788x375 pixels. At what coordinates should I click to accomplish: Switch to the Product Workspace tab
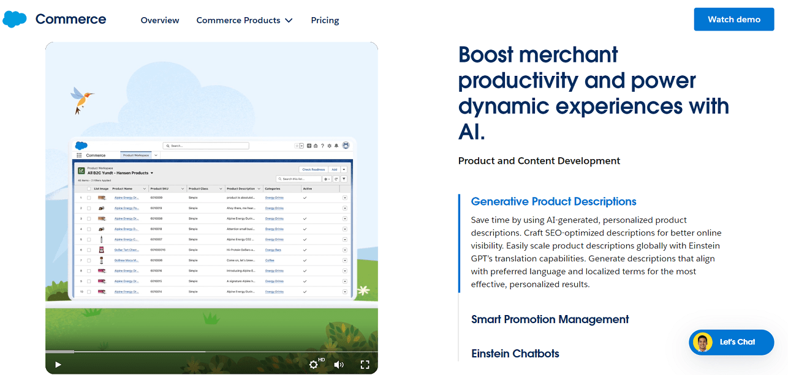click(135, 155)
